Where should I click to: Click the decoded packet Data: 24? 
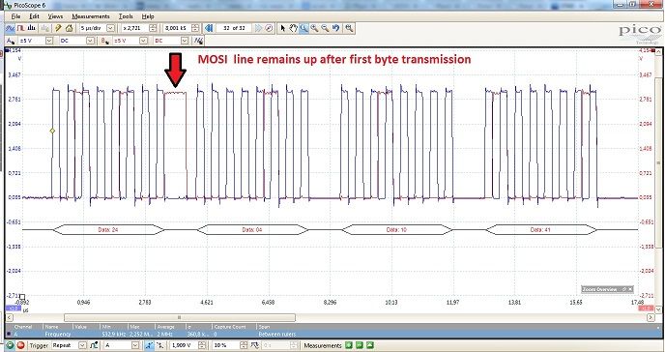(x=108, y=230)
